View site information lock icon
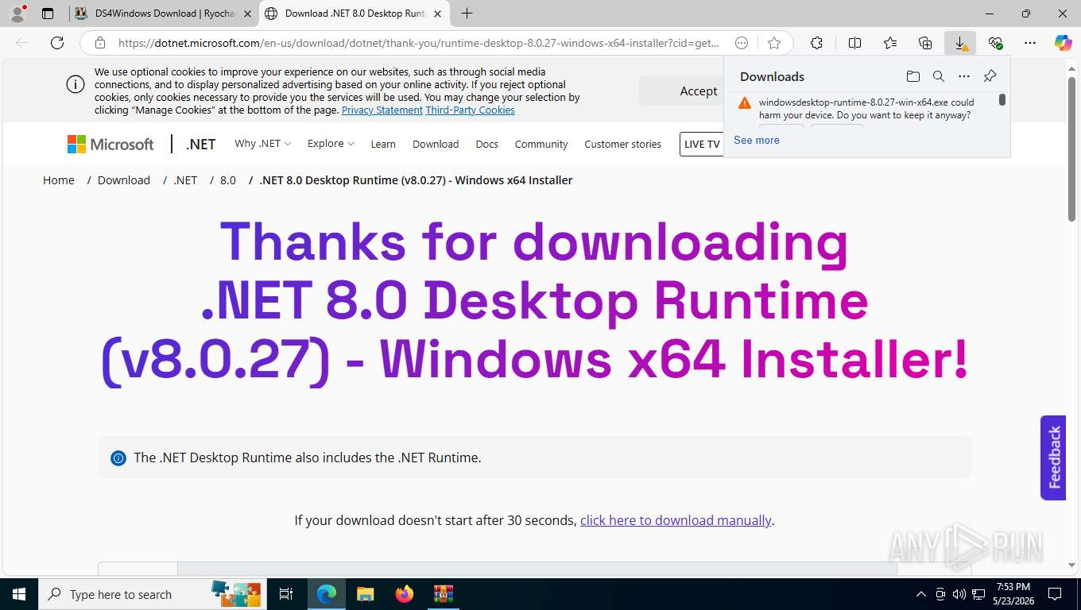The height and width of the screenshot is (610, 1081). point(99,43)
